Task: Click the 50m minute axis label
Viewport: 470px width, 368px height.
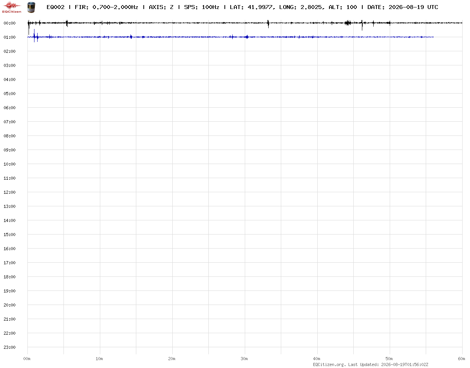Action: 389,359
